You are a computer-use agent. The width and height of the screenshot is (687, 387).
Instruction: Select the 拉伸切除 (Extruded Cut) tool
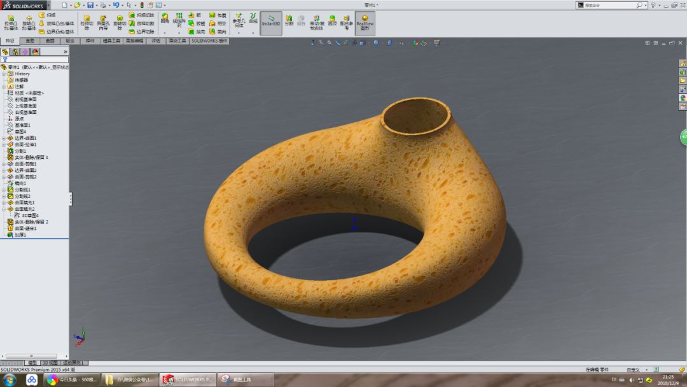click(88, 20)
